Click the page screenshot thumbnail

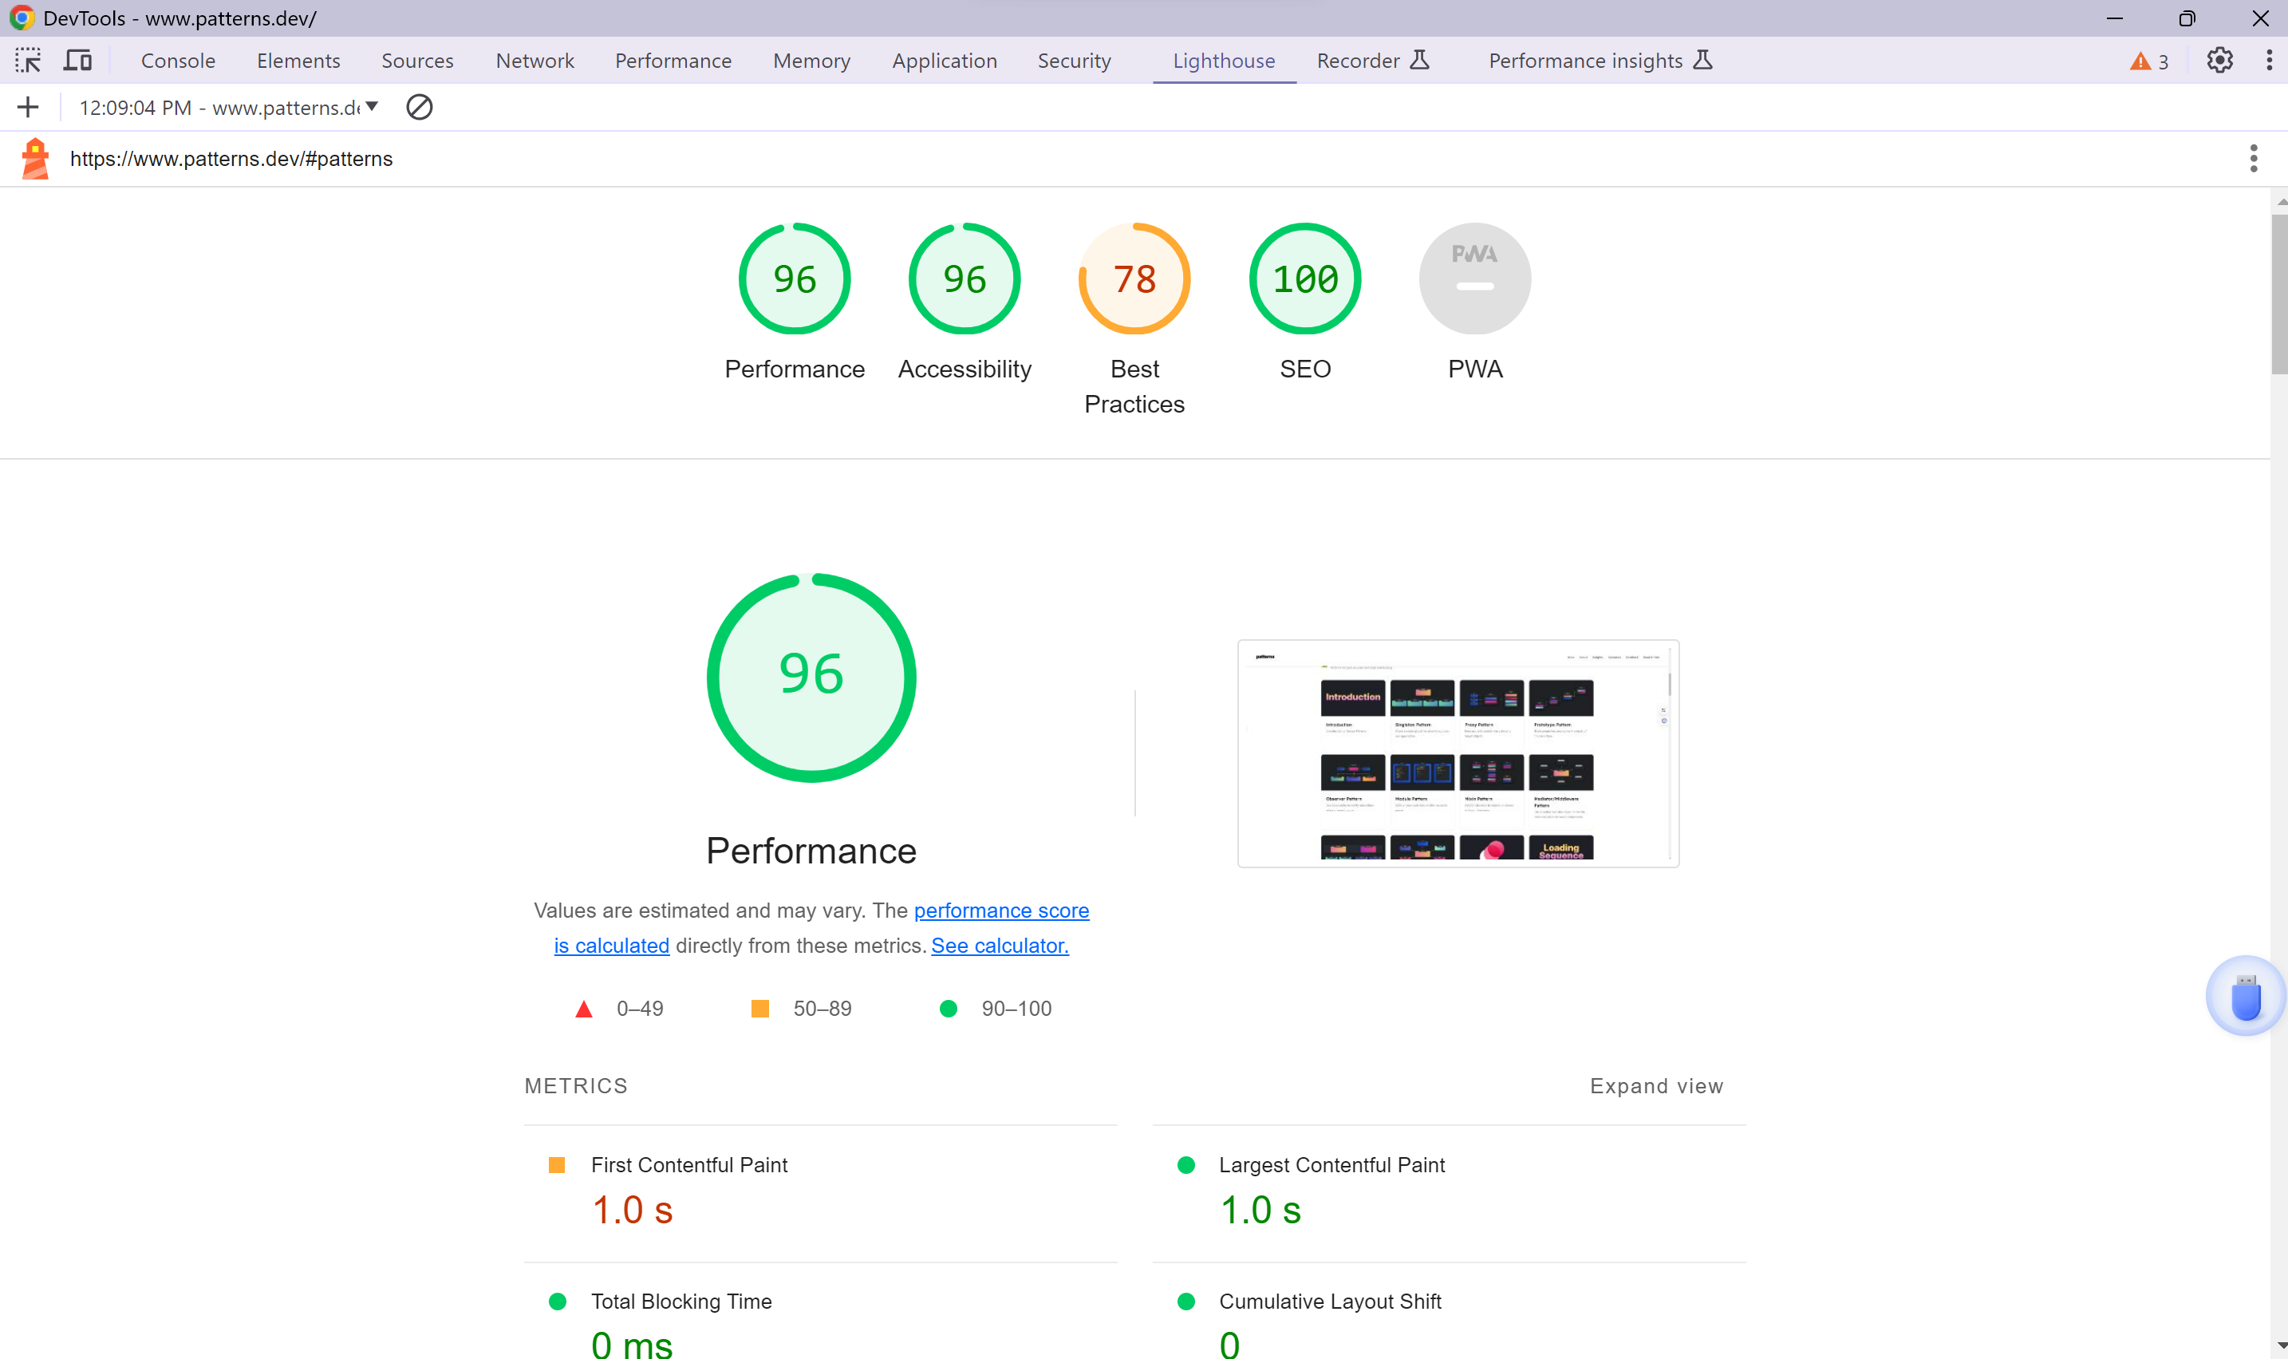click(1458, 753)
